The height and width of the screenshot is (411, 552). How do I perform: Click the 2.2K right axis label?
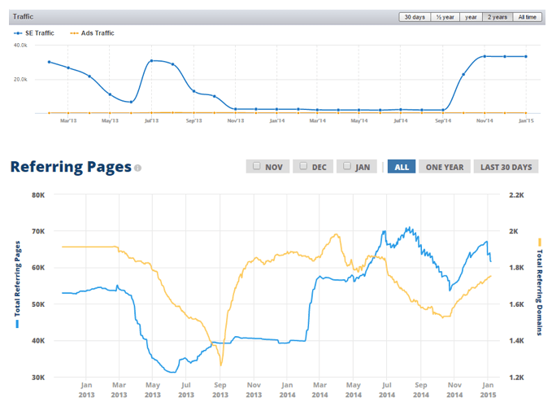(516, 195)
